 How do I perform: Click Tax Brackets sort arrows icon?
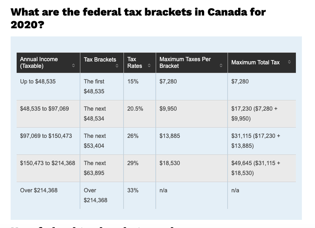pos(117,66)
